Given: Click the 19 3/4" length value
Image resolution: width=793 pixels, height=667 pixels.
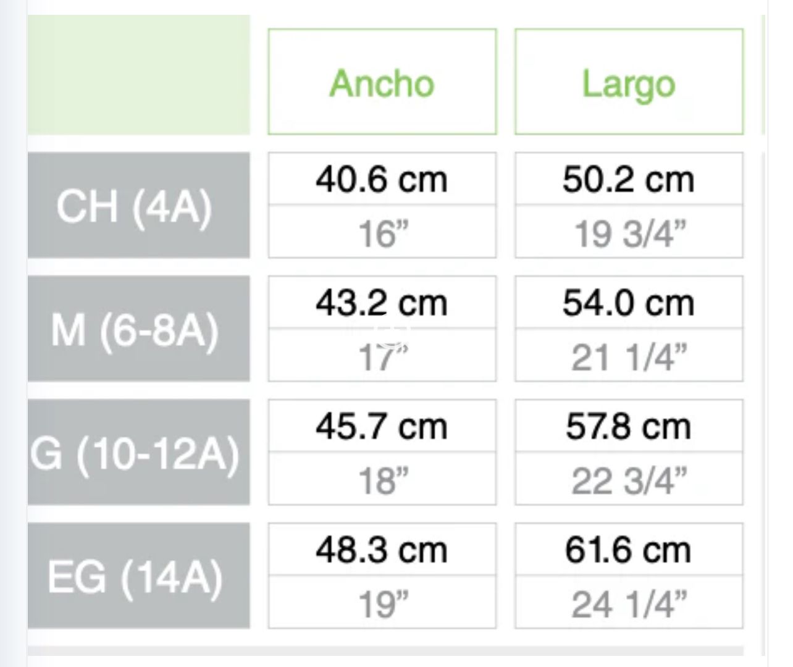Looking at the screenshot, I should (629, 233).
